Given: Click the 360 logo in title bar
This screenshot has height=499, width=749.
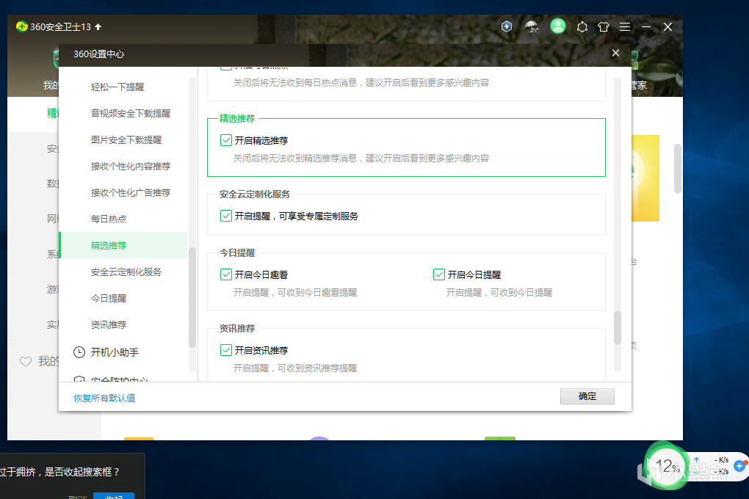Looking at the screenshot, I should pos(21,26).
